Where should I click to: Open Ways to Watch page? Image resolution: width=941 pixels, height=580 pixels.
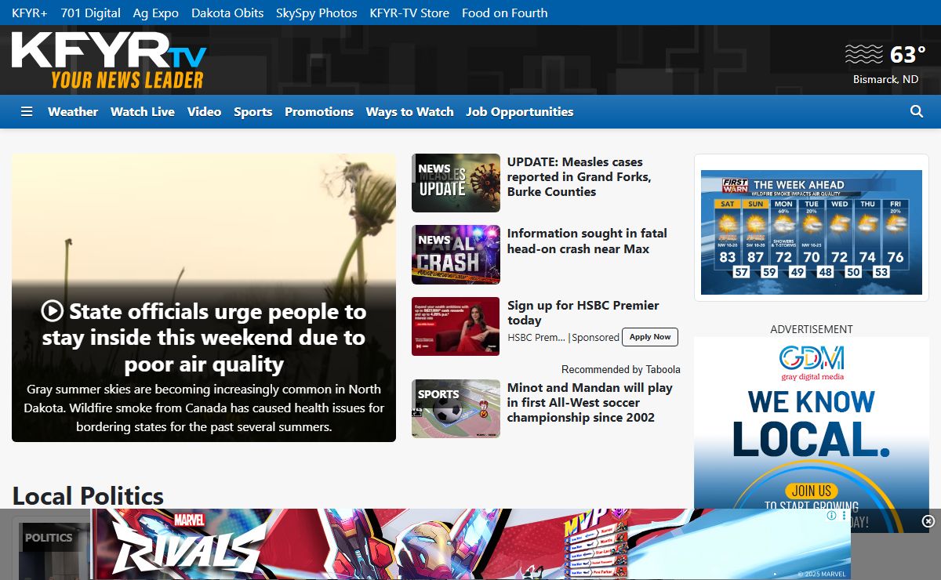(x=409, y=112)
